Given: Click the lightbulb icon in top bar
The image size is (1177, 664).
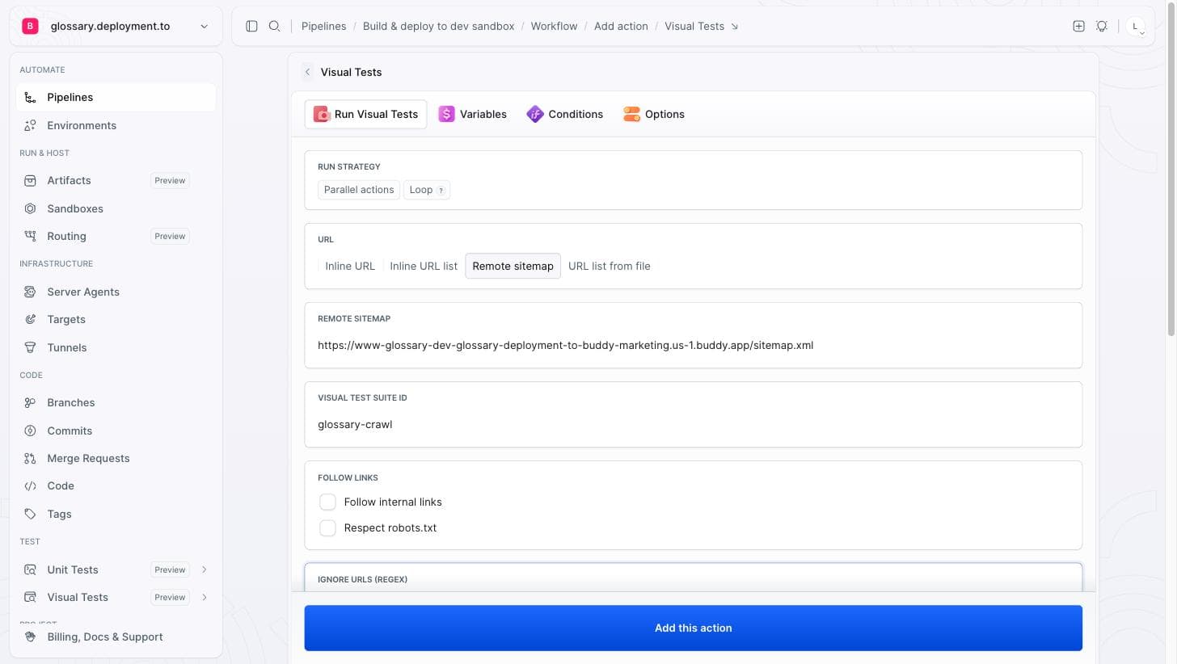Looking at the screenshot, I should 1102,26.
